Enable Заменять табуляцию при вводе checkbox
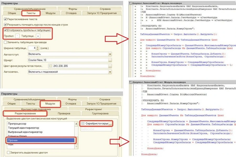The image size is (236, 157). [x=6, y=42]
